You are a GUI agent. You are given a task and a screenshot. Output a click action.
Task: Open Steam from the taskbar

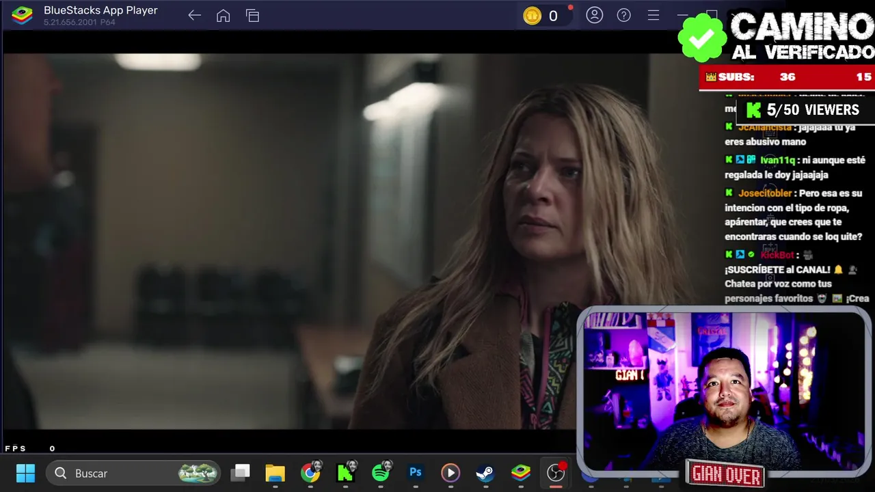click(x=485, y=473)
